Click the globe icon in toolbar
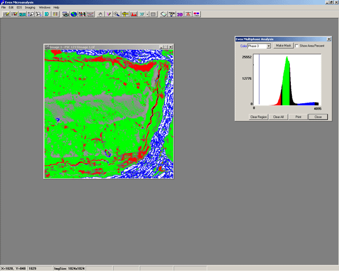Image resolution: width=339 pixels, height=271 pixels. pyautogui.click(x=74, y=14)
